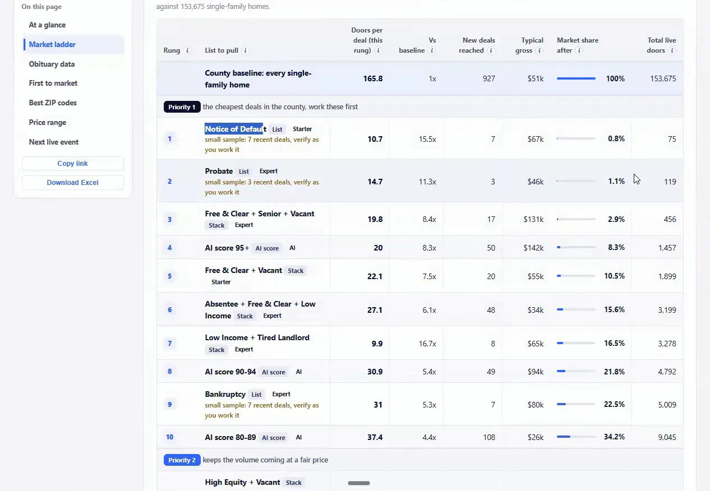Image resolution: width=710 pixels, height=491 pixels.
Task: Click rung number badge 8
Action: click(170, 371)
